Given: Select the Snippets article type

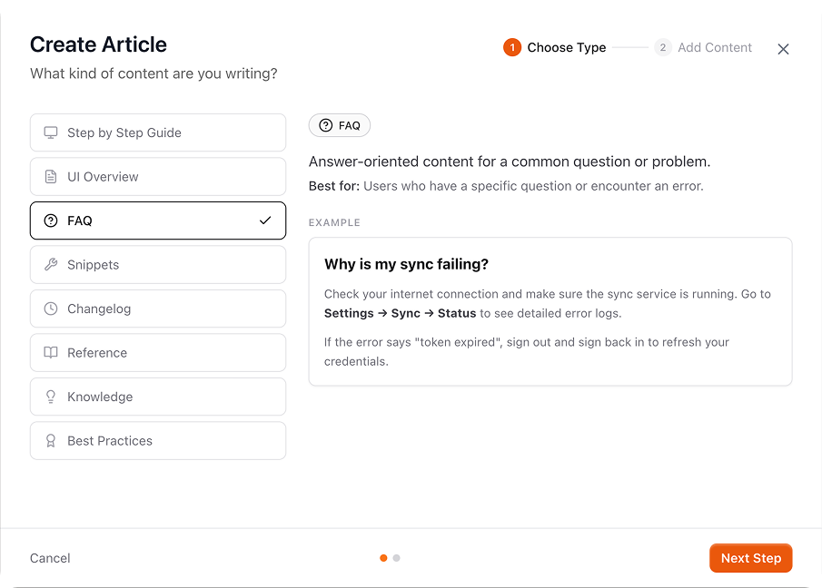Looking at the screenshot, I should point(158,264).
